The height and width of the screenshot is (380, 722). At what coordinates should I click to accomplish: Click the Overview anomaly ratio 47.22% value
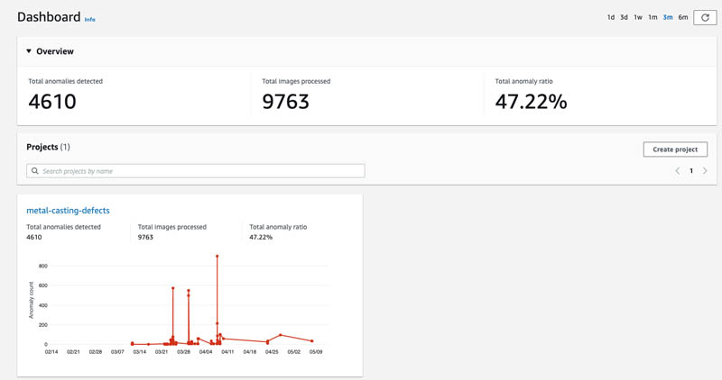[x=531, y=102]
